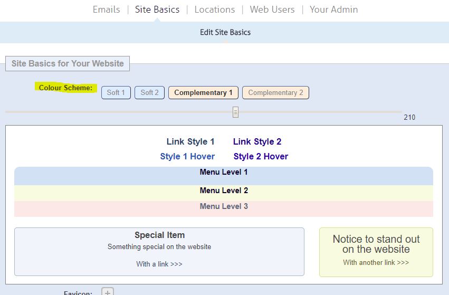Viewport: 449px width, 295px height.
Task: Click 'With another link >>>' in the notice box
Action: (x=376, y=262)
